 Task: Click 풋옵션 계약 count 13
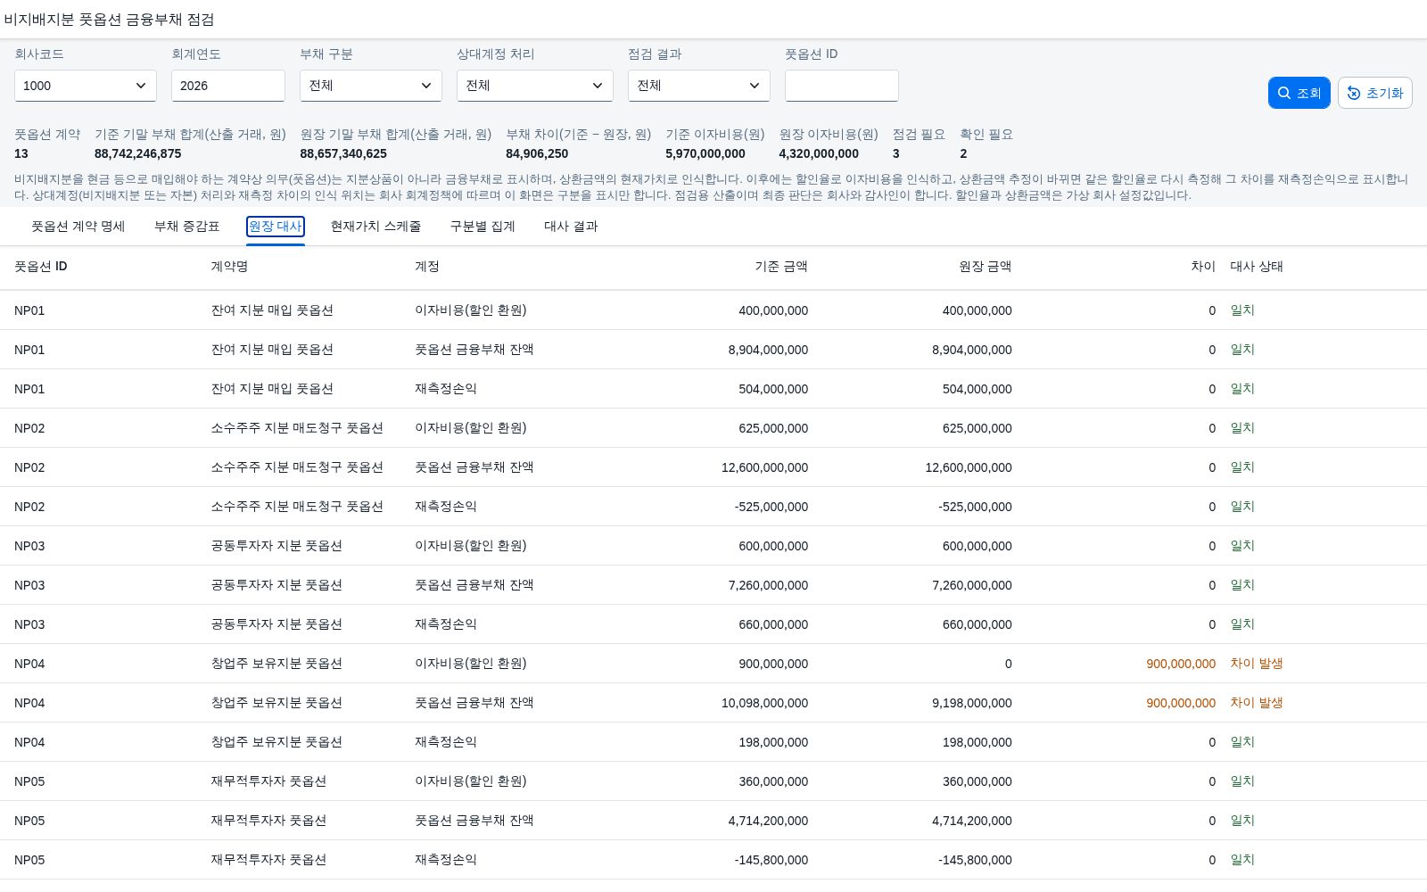coord(21,153)
